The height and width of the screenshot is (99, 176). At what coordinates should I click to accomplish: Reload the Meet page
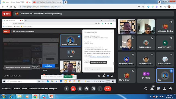11,7
